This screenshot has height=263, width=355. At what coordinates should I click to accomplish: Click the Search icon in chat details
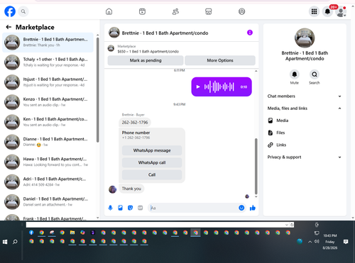coord(315,74)
